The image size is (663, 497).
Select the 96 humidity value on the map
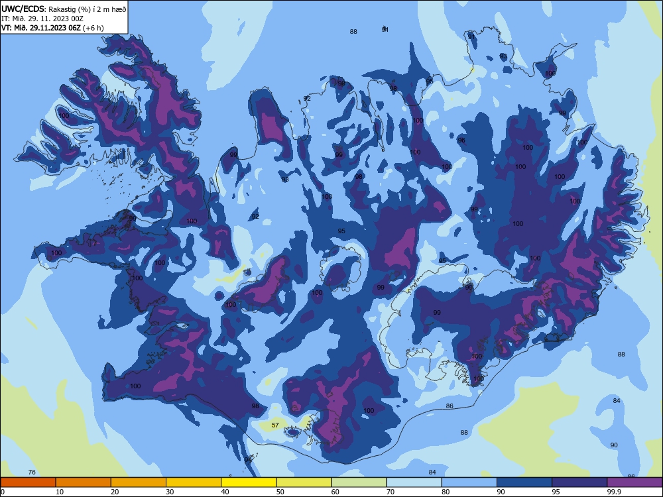461,140
